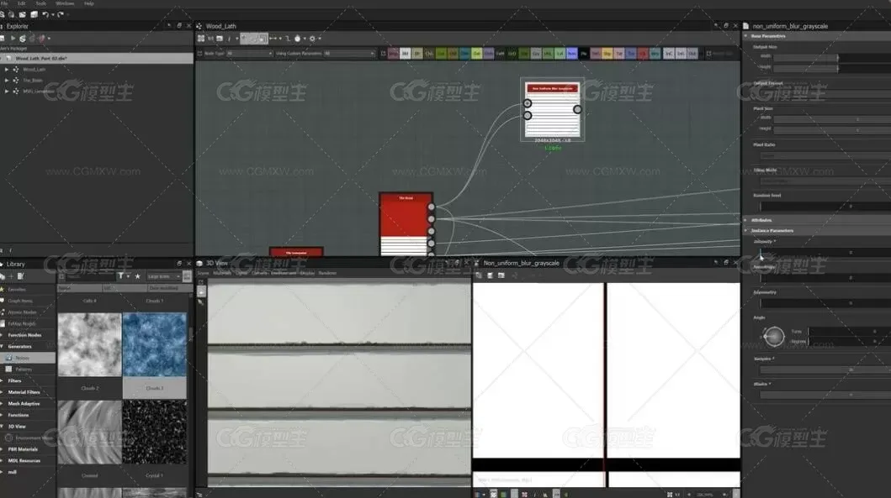Click the fit-to-view icon in graph toolbar
Viewport: 891px width, 498px height.
pos(201,39)
